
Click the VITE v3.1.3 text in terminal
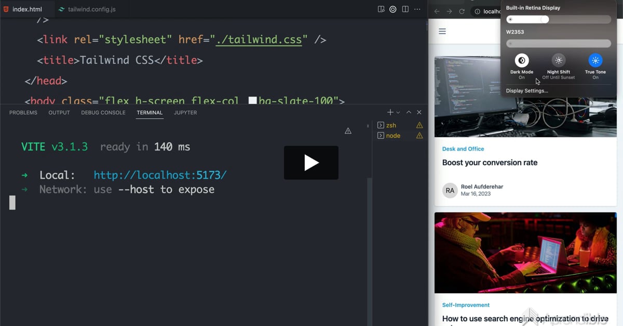point(55,147)
